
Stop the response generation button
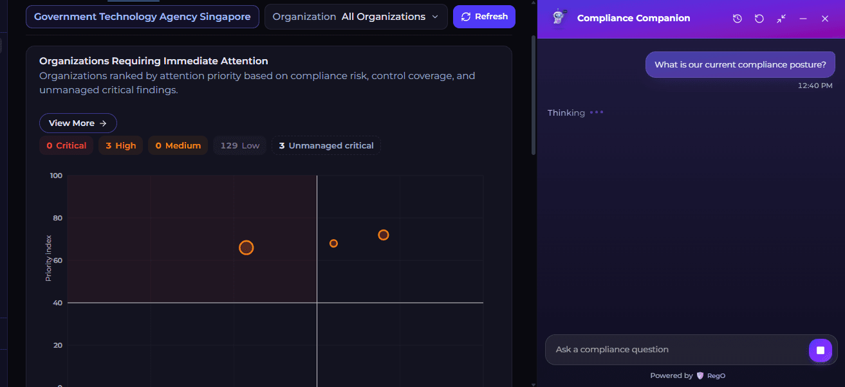click(x=821, y=350)
